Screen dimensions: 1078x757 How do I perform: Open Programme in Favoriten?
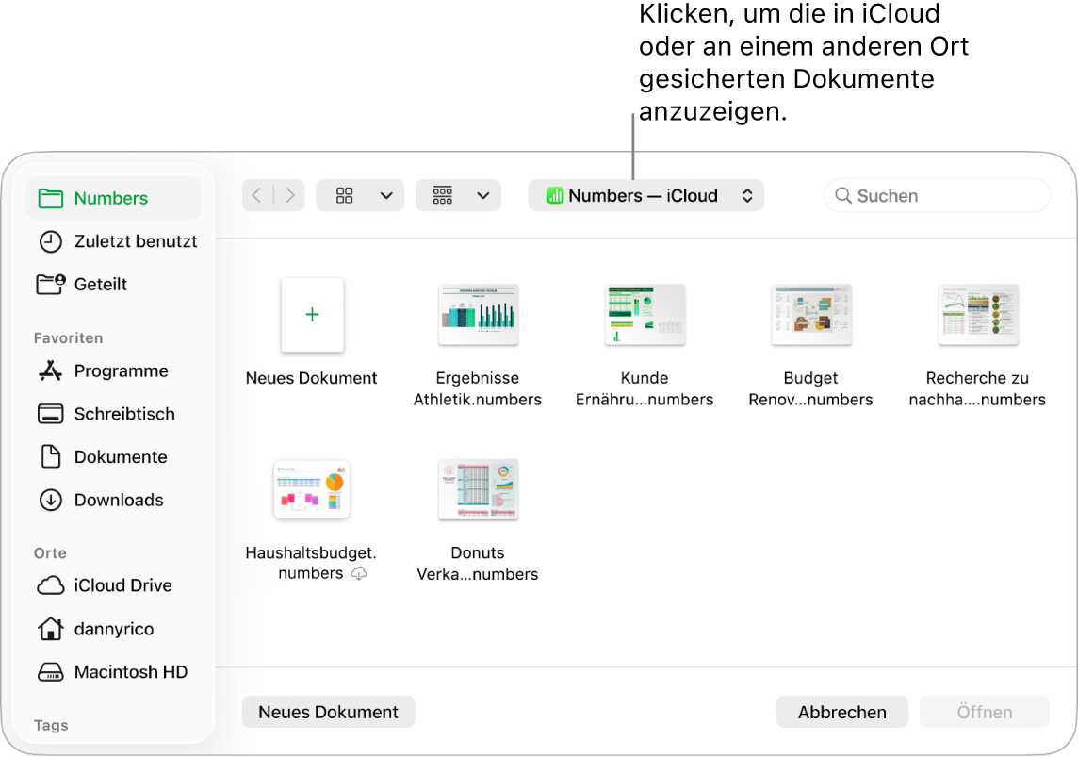click(113, 371)
